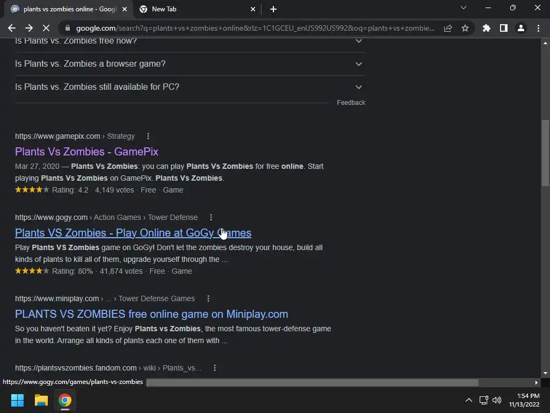Click the plantsvszombies.fandom.com URL breadcrumb
This screenshot has height=413, width=550.
[108, 368]
